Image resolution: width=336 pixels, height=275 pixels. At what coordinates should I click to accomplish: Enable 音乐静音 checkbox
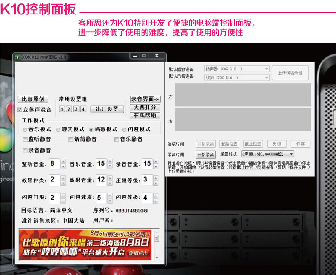117,140
